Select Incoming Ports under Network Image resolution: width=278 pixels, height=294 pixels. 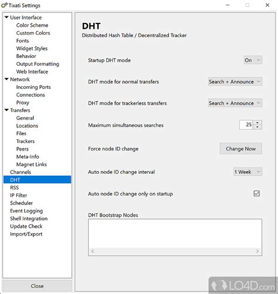click(33, 87)
